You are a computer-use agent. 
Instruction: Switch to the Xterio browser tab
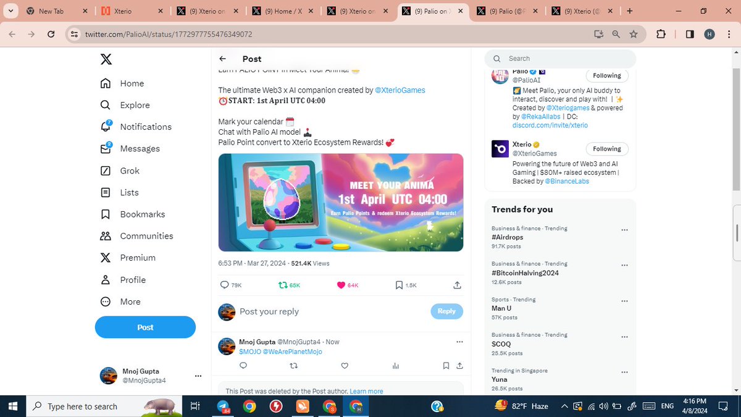[133, 11]
